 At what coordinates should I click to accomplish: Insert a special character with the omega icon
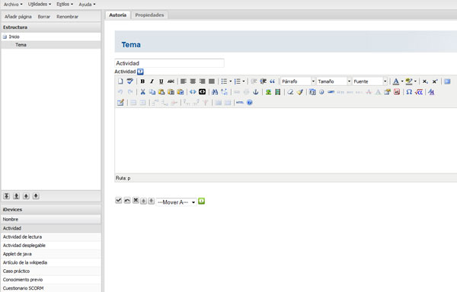409,92
